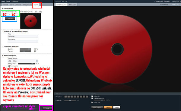
Task: Select dynamic preset button 5
Action: [x=78, y=97]
